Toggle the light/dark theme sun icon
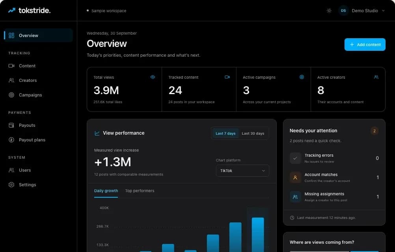The image size is (395, 252). (x=329, y=11)
